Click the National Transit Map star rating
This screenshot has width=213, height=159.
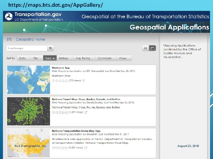60,112
